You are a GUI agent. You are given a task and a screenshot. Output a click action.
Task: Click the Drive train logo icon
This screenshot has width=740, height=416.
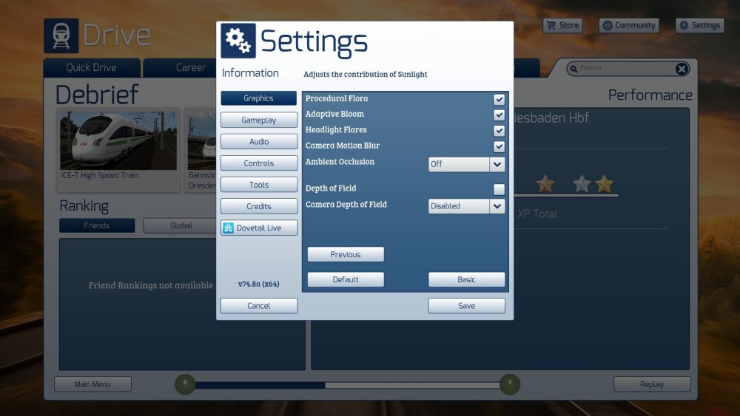tap(61, 35)
